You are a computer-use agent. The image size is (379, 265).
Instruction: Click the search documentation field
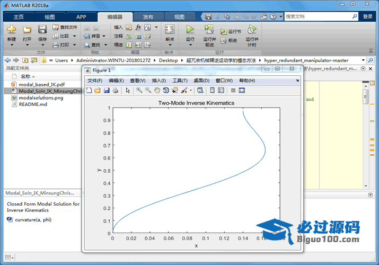[x=318, y=16]
